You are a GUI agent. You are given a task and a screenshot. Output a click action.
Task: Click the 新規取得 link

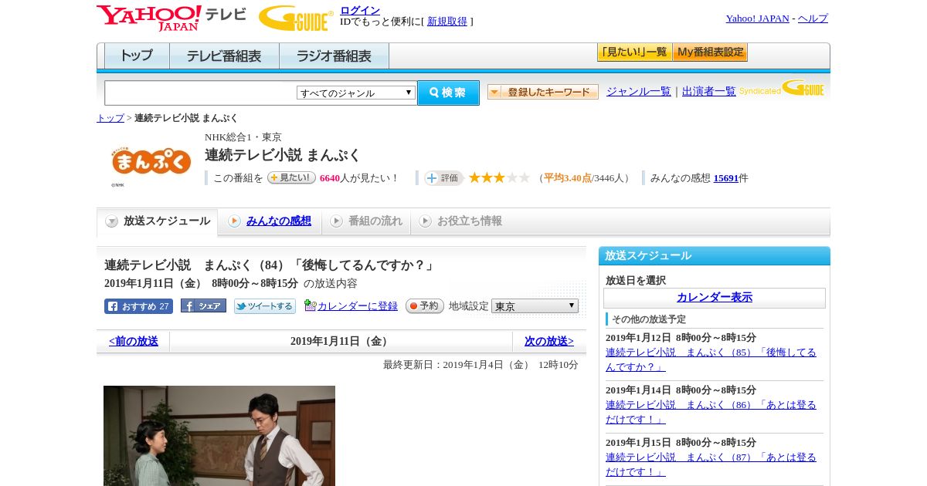[x=447, y=22]
